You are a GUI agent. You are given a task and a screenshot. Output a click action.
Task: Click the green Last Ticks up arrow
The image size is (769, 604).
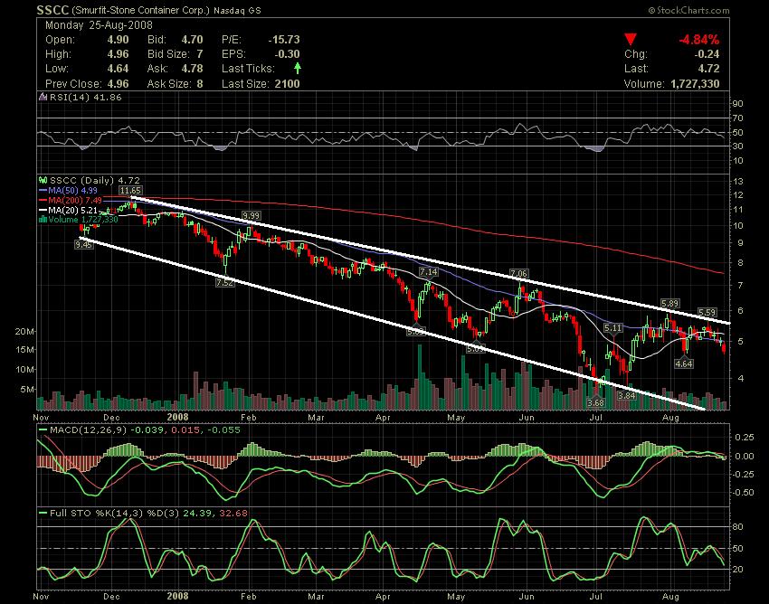click(x=298, y=69)
